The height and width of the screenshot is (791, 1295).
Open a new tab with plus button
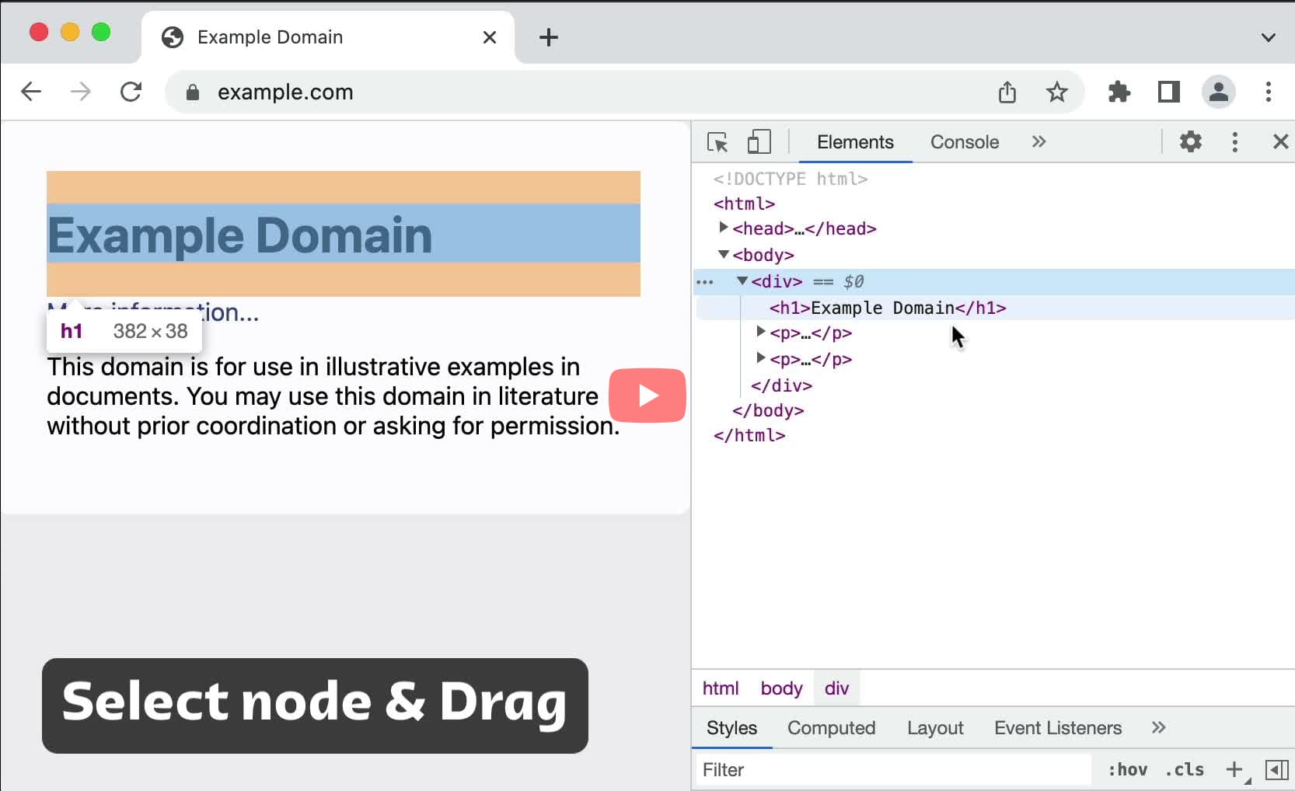(549, 37)
